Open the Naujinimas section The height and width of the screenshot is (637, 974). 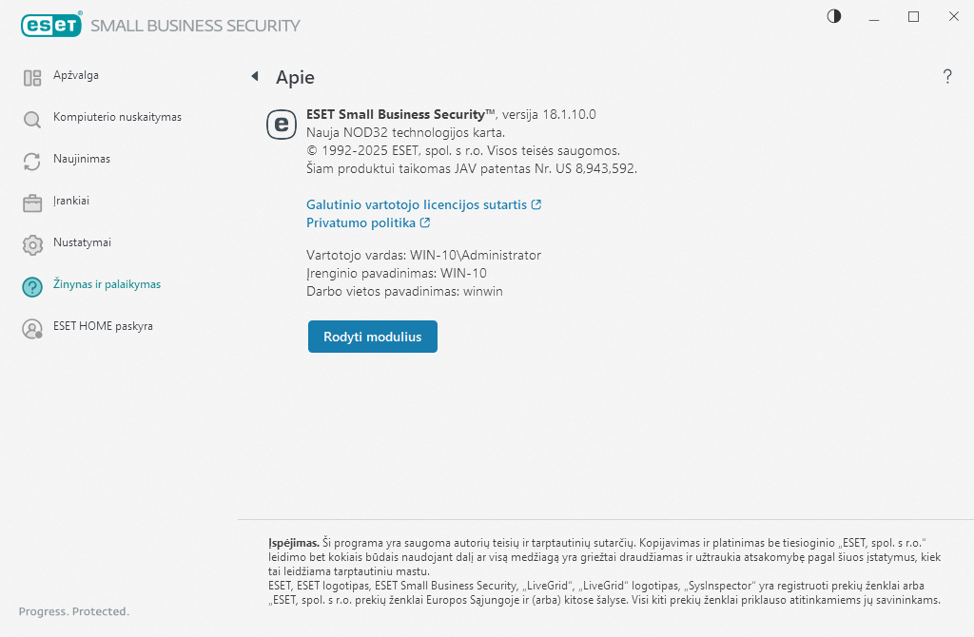[x=82, y=159]
